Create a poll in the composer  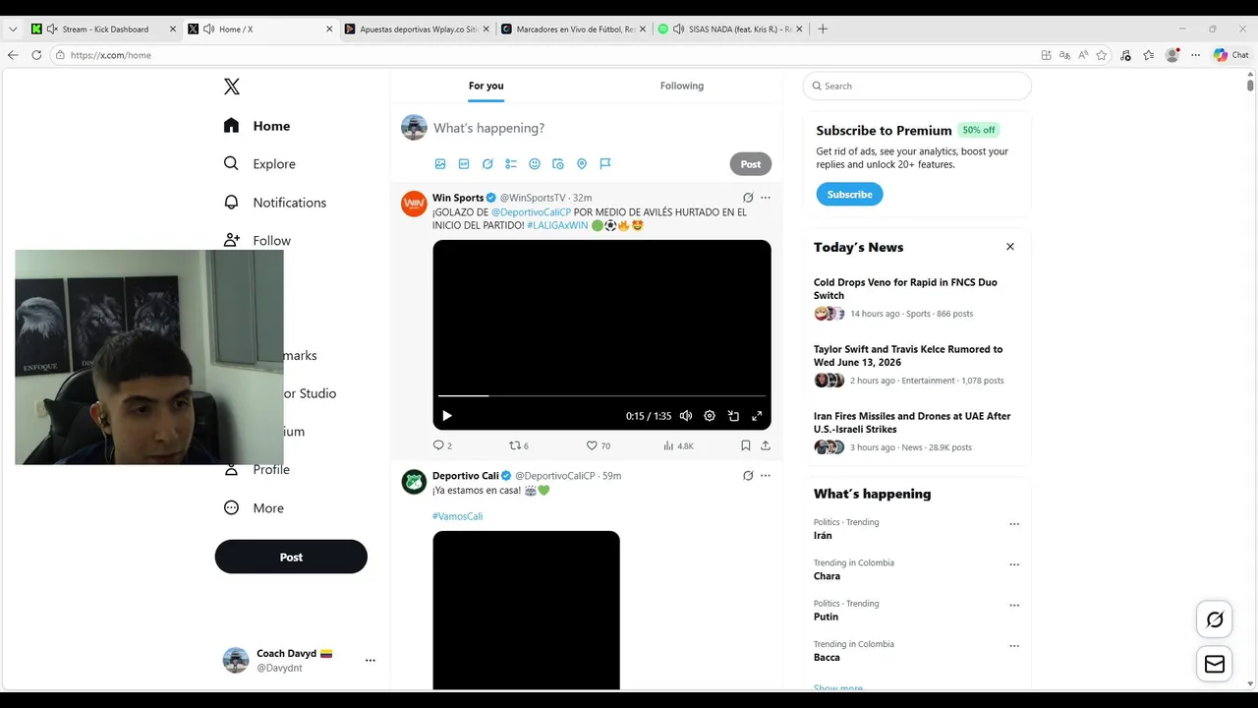511,164
